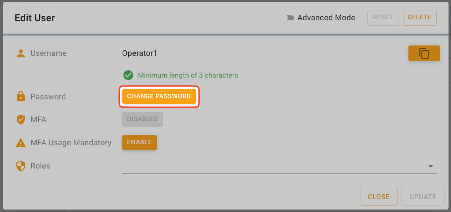The image size is (451, 212).
Task: Click the copy username icon button
Action: pyautogui.click(x=424, y=53)
